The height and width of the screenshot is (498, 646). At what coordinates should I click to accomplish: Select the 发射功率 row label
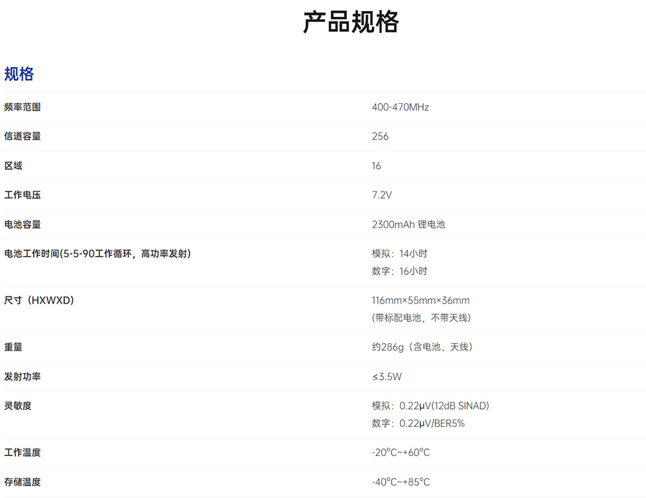(x=22, y=377)
